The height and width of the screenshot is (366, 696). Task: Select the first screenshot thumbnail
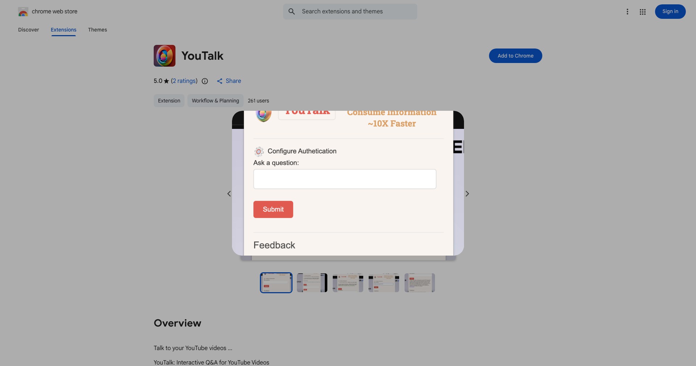point(276,283)
